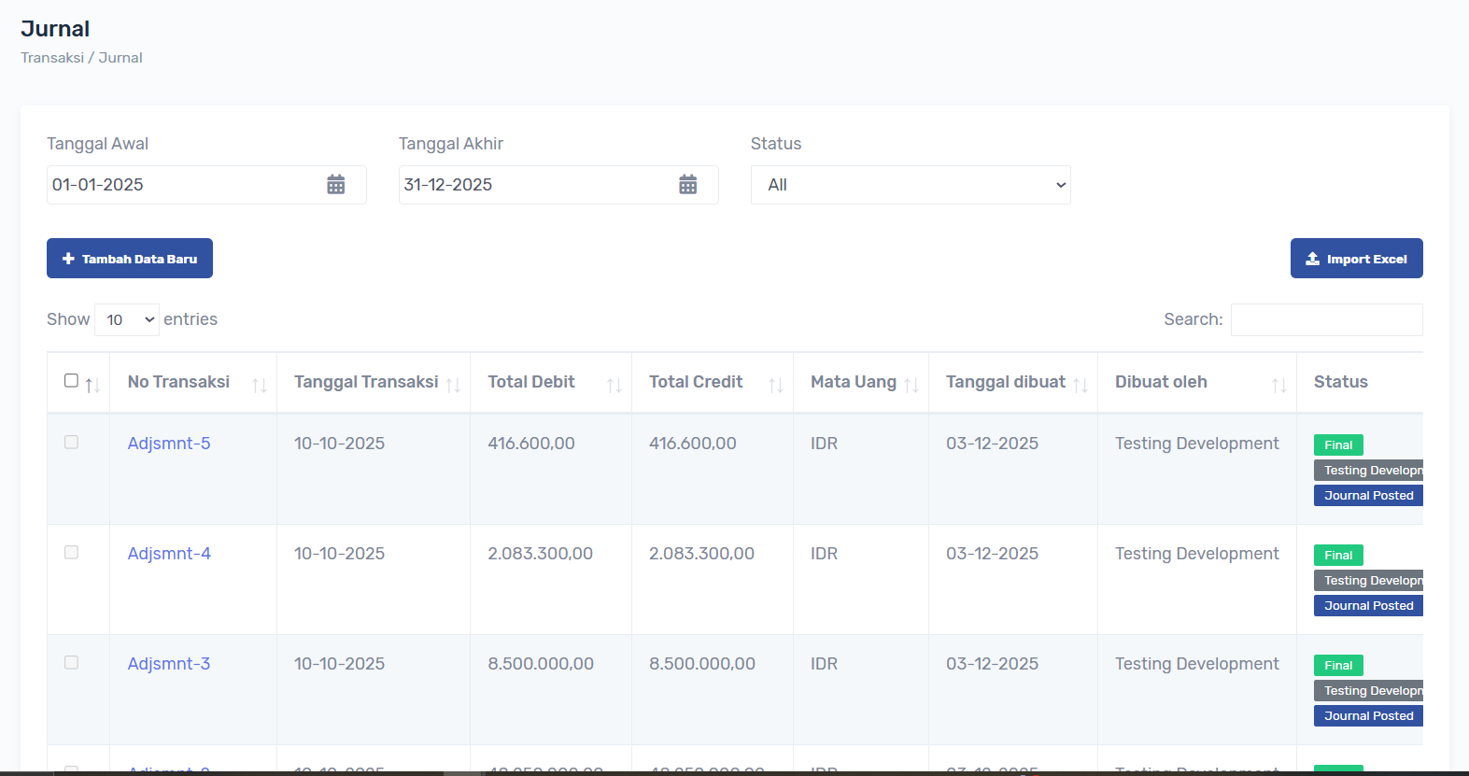Check the row checkbox for Adjsmnt-5

71,443
